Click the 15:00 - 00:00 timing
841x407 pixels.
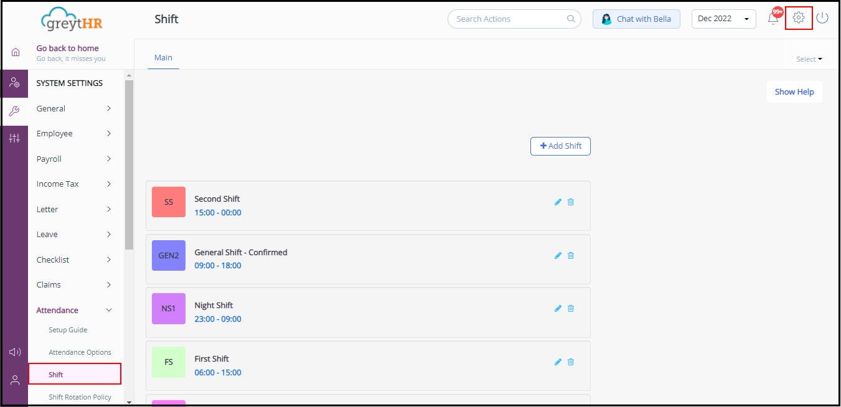(218, 213)
